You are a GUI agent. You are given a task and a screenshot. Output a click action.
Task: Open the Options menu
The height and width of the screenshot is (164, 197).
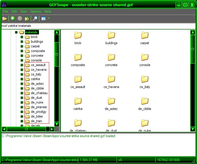(x=36, y=11)
